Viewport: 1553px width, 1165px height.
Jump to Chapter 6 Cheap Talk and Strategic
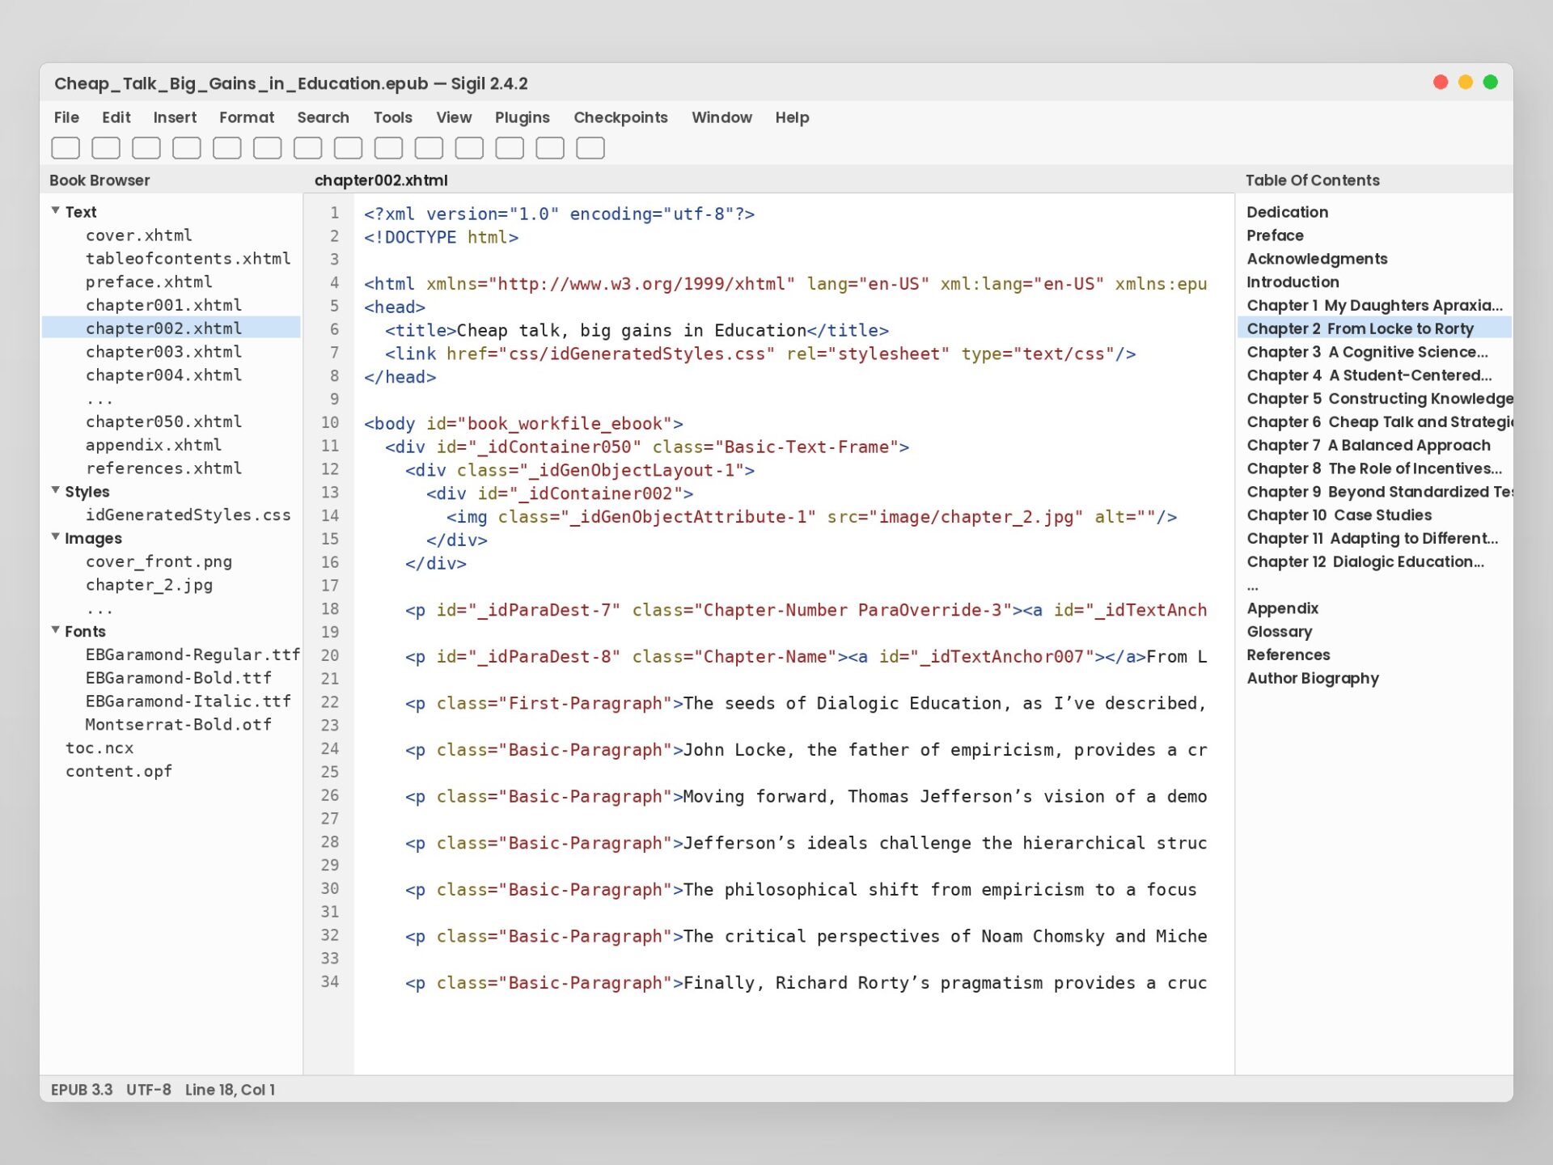pyautogui.click(x=1379, y=422)
